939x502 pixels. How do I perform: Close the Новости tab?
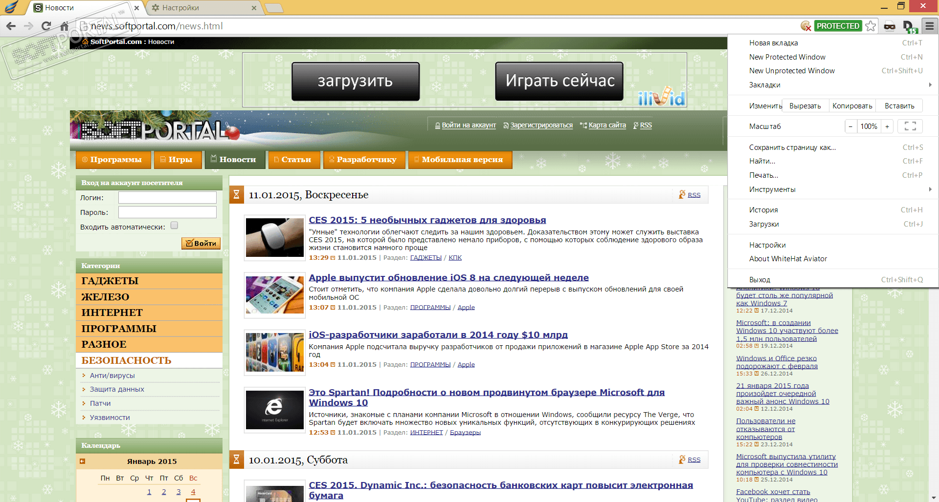point(136,8)
